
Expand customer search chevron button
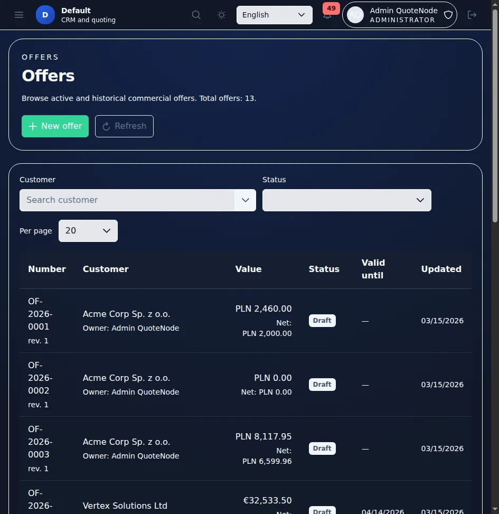pyautogui.click(x=245, y=200)
